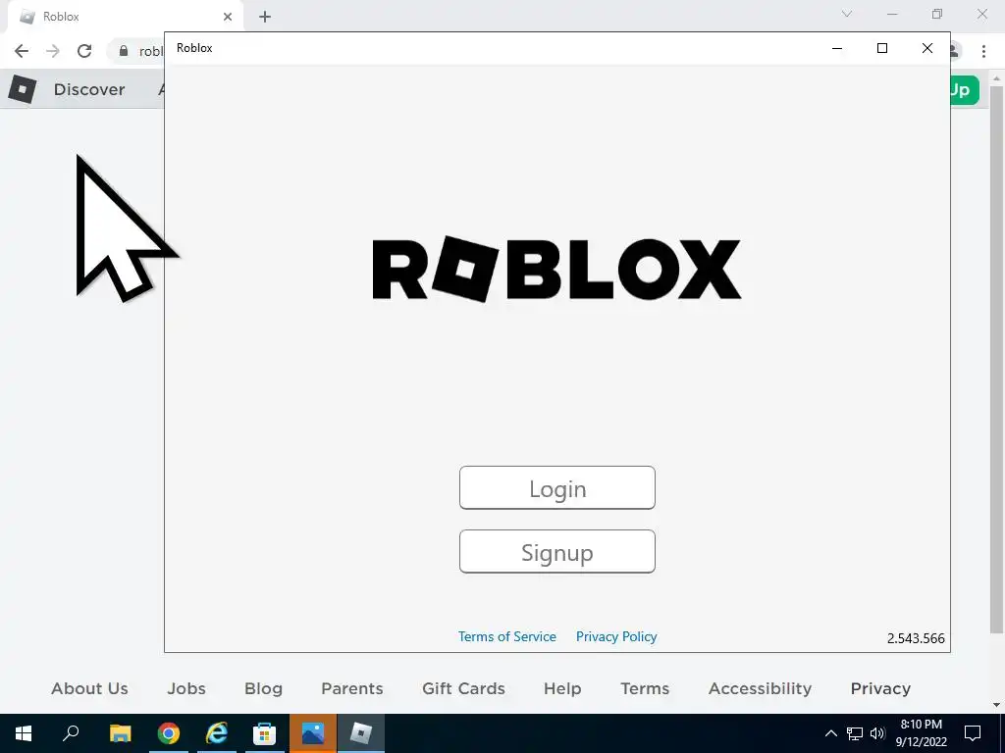Select the Roblox browser tab
Screen dimensions: 1005x753
point(125,17)
